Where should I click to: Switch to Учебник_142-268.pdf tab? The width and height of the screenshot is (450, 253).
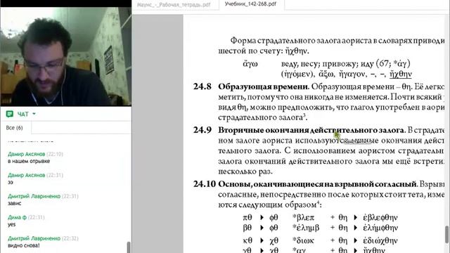pyautogui.click(x=250, y=4)
